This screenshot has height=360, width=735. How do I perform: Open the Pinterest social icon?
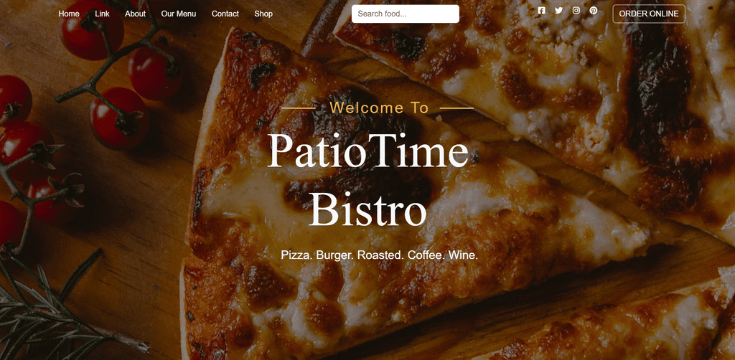(x=594, y=10)
